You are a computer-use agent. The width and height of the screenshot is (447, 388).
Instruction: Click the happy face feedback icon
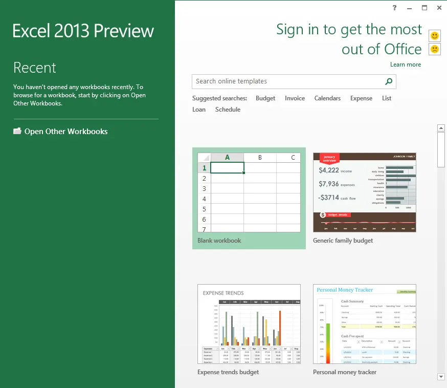point(434,36)
